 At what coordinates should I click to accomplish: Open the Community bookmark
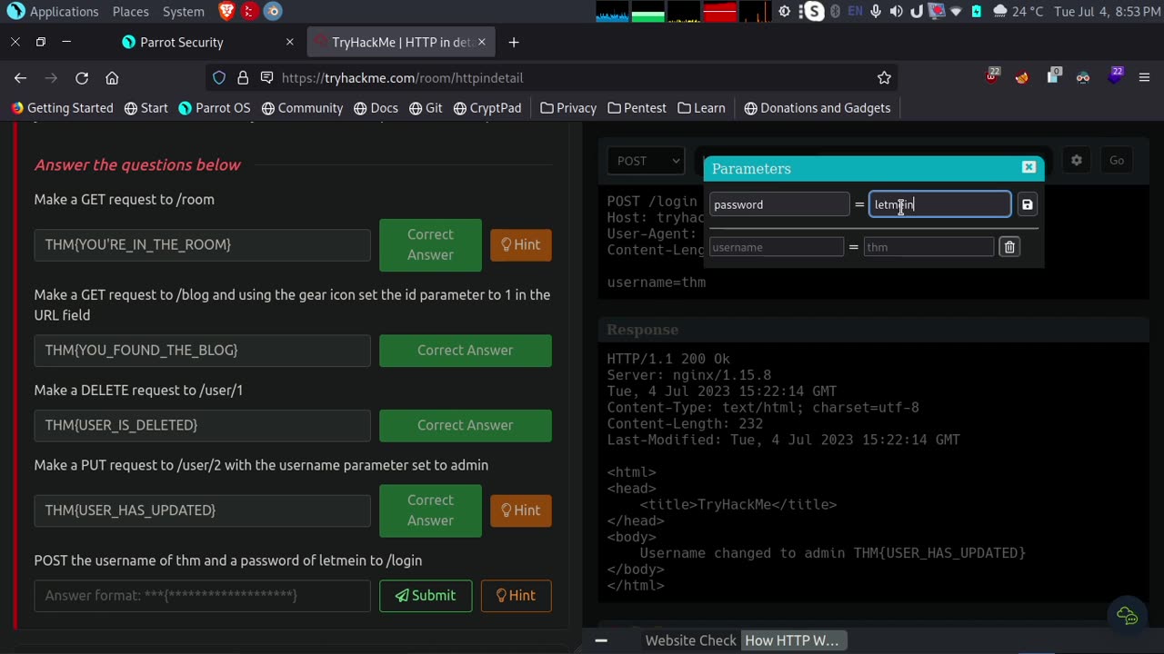pyautogui.click(x=302, y=108)
